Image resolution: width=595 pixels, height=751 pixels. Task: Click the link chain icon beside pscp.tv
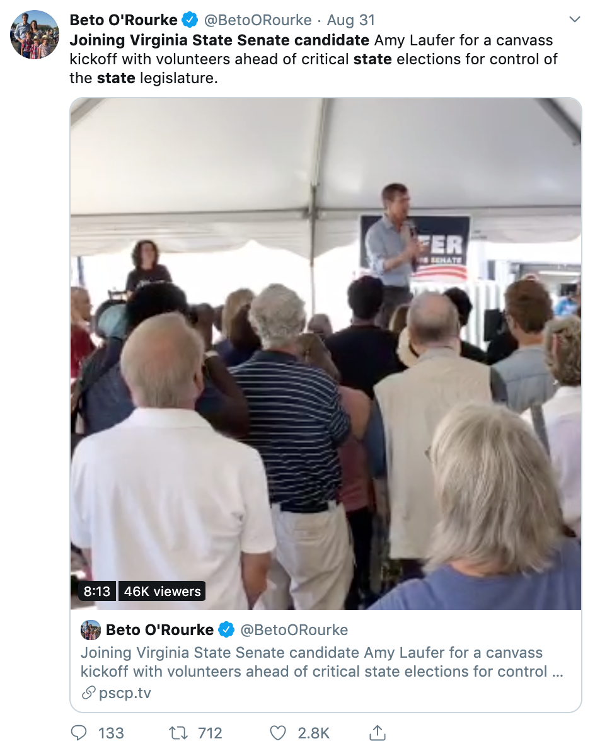click(88, 692)
